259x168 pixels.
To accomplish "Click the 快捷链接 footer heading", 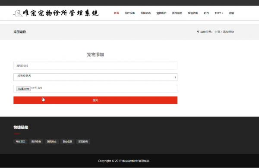I will point(21,127).
